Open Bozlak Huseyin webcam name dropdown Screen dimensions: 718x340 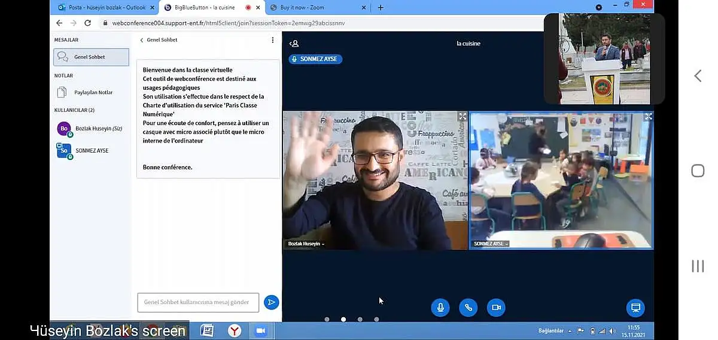[306, 244]
